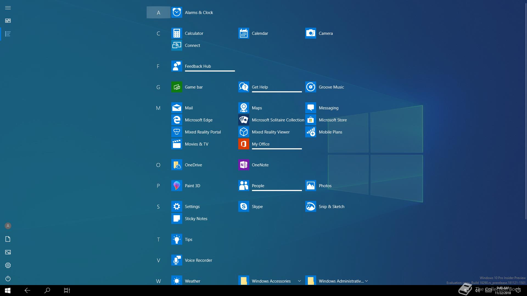527x296 pixels.
Task: Click the letter S group header
Action: (158, 207)
